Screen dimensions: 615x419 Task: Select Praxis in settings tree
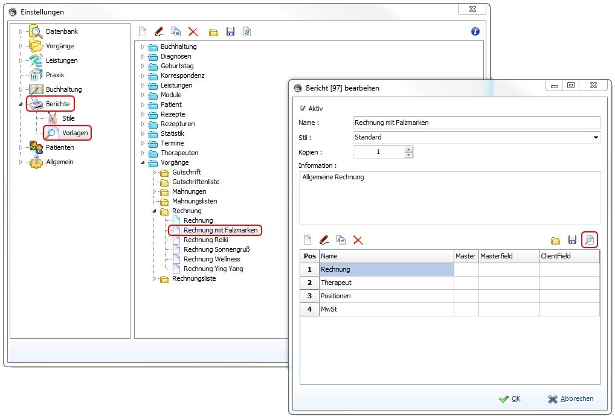pyautogui.click(x=54, y=75)
